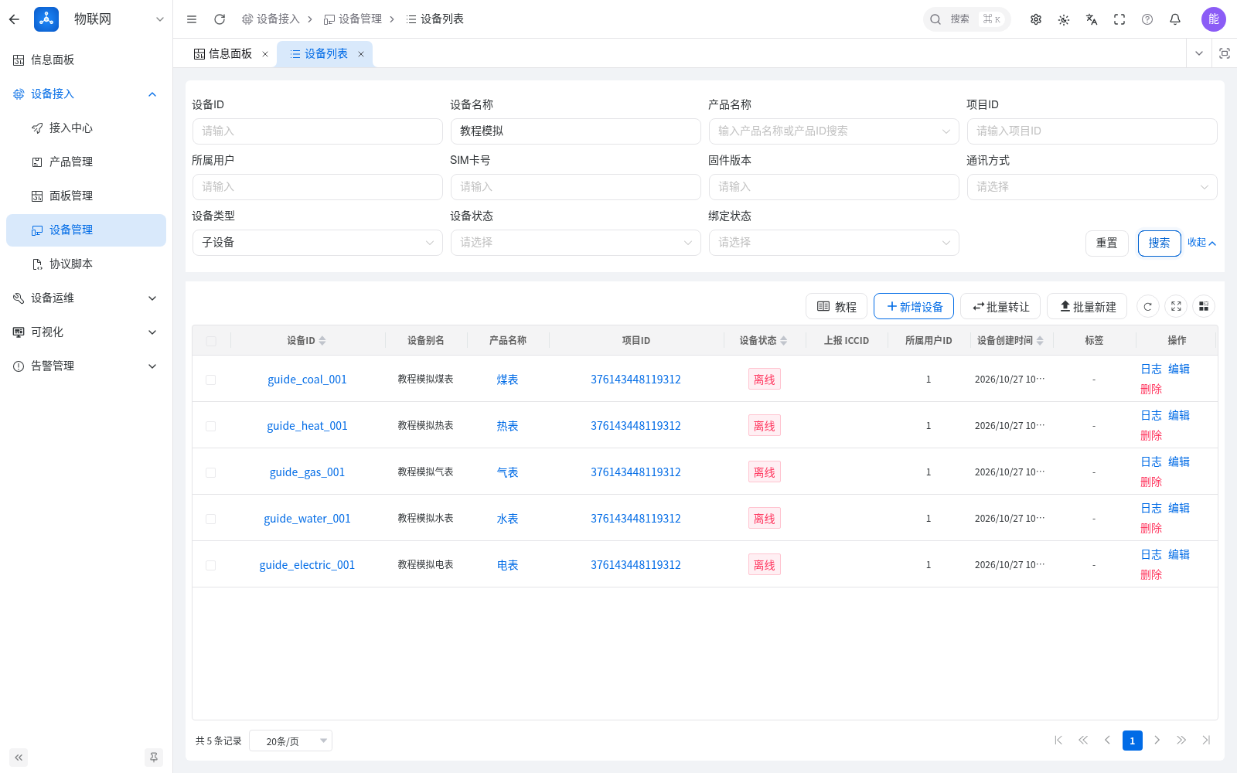This screenshot has height=773, width=1237.
Task: Click the tab content maximize icon
Action: click(1225, 53)
